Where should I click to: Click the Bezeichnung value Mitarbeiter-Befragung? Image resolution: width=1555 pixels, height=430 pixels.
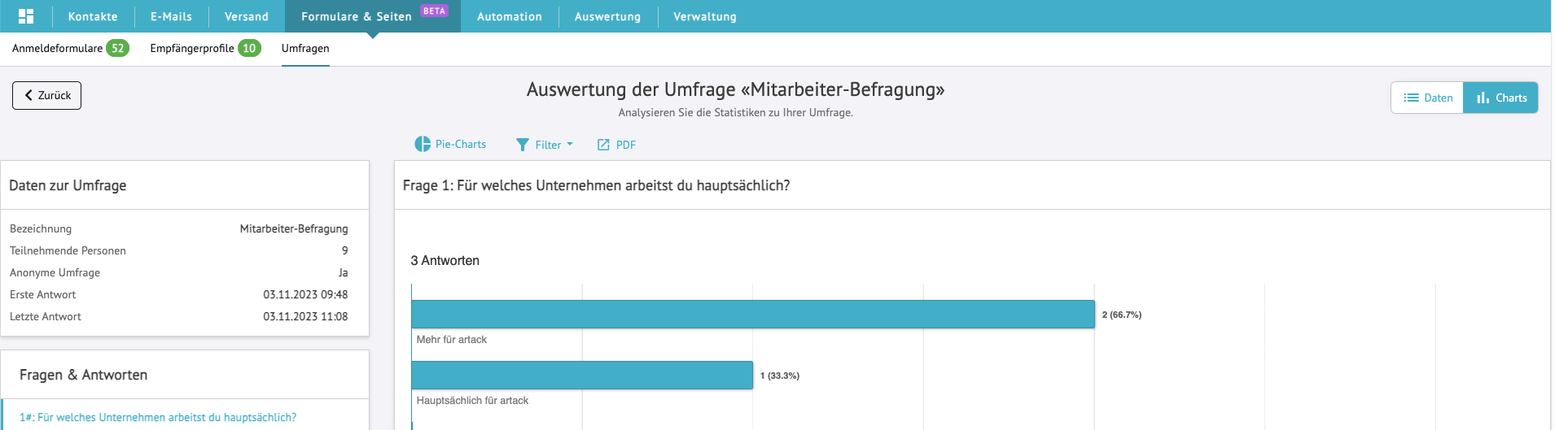294,229
